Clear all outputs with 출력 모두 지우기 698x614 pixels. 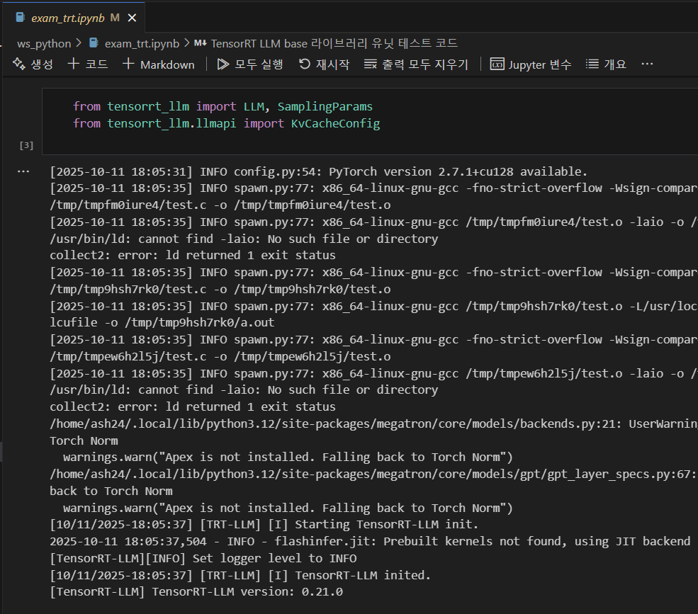tap(416, 64)
